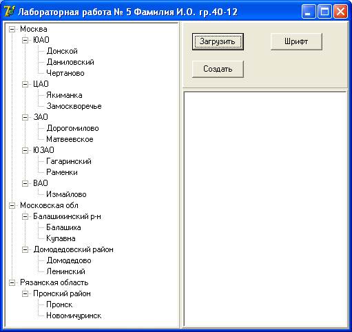The width and height of the screenshot is (352, 332).
Task: Select the Ленинский item
Action: (65, 271)
